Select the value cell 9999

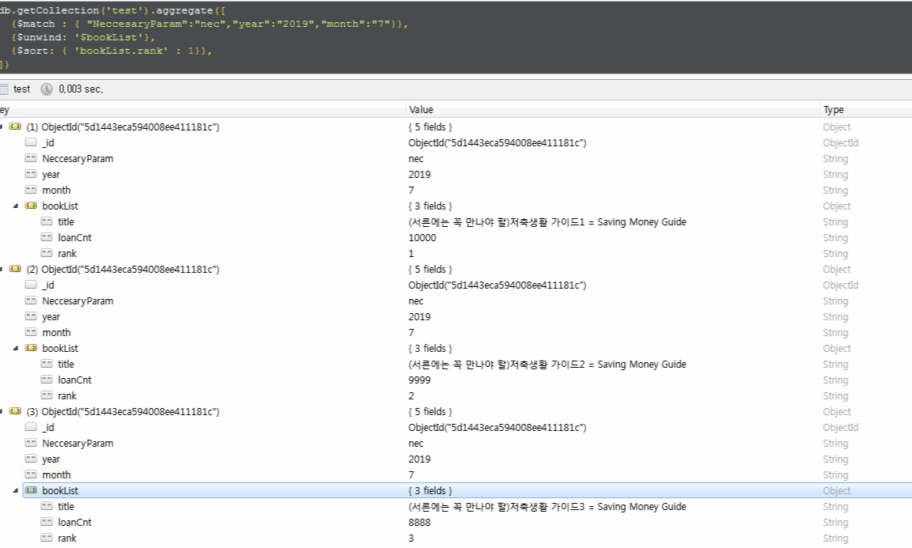click(419, 380)
